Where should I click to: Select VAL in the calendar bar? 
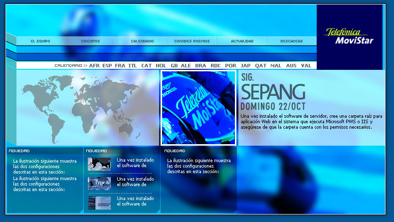pyautogui.click(x=306, y=66)
